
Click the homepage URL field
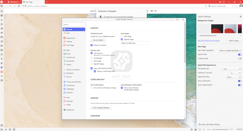pyautogui.click(x=135, y=43)
